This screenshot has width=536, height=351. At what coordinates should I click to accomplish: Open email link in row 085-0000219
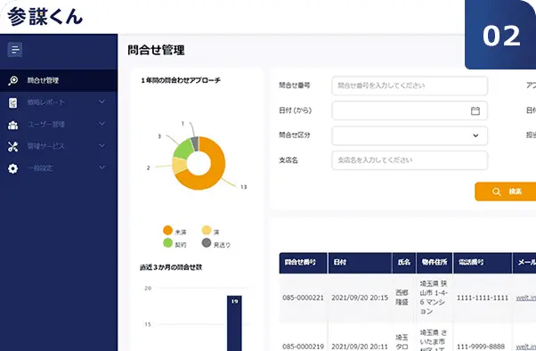coord(525,347)
